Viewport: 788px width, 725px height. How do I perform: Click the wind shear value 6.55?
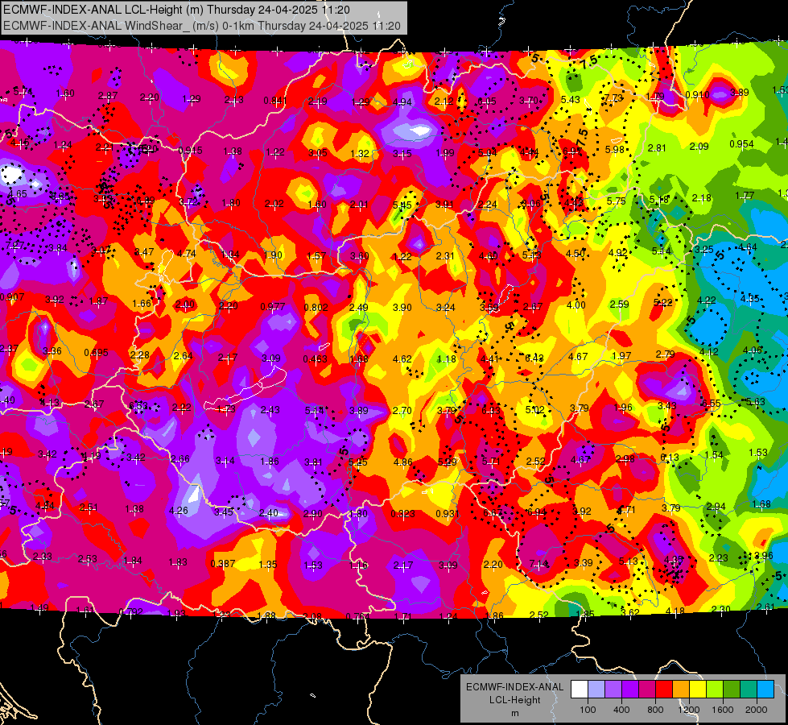click(711, 403)
